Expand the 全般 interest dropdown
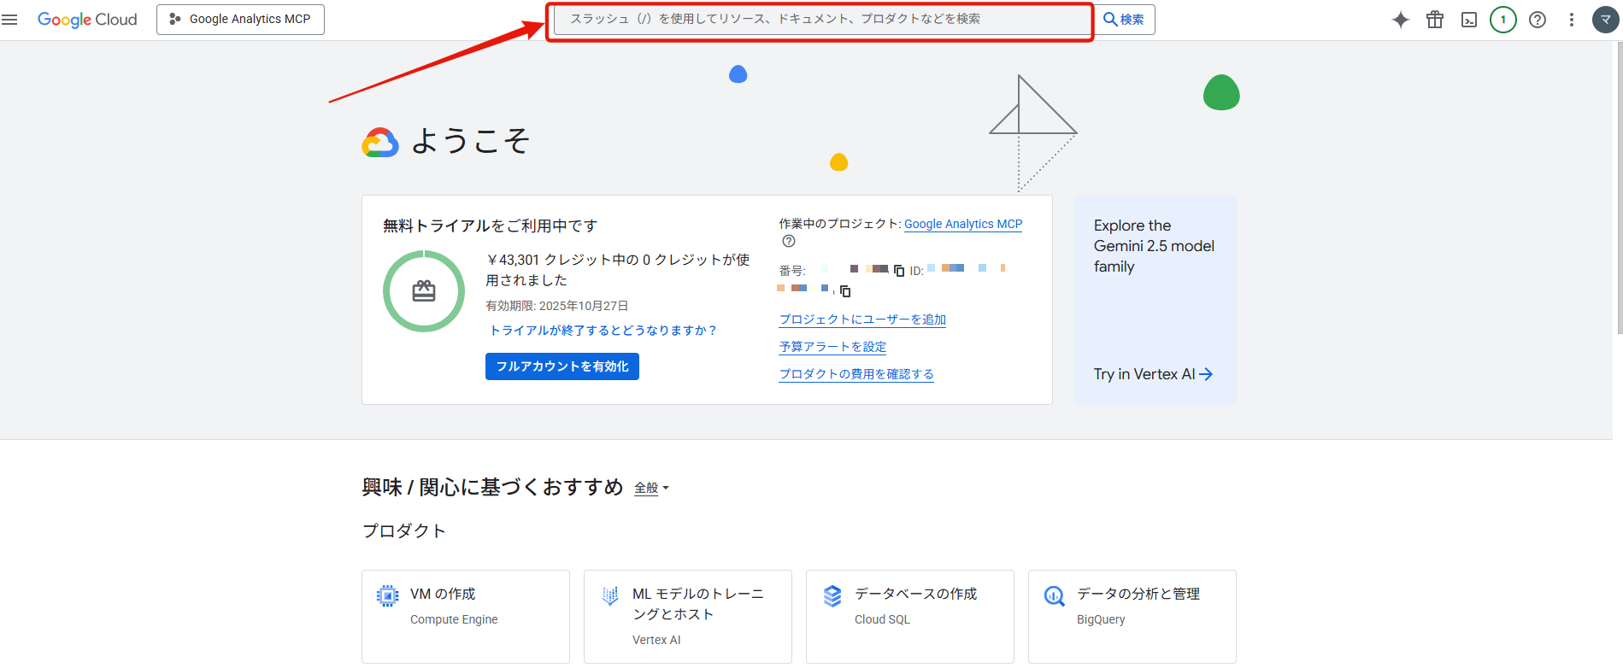 tap(651, 488)
